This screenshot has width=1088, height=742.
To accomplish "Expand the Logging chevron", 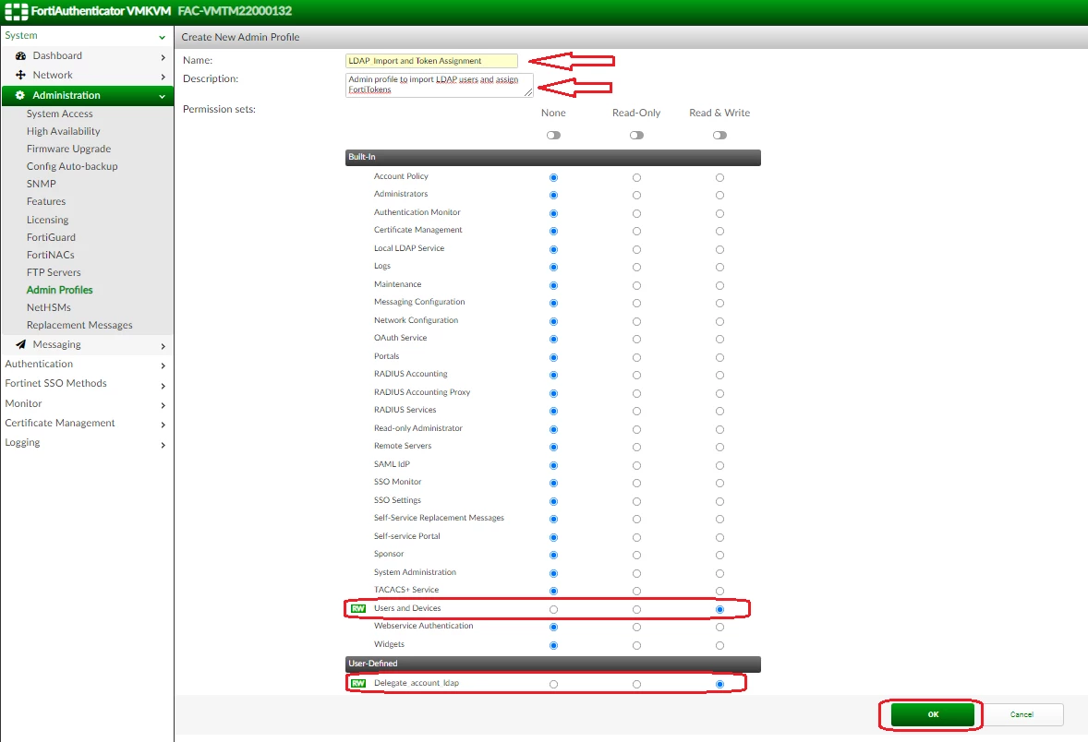I will point(163,445).
